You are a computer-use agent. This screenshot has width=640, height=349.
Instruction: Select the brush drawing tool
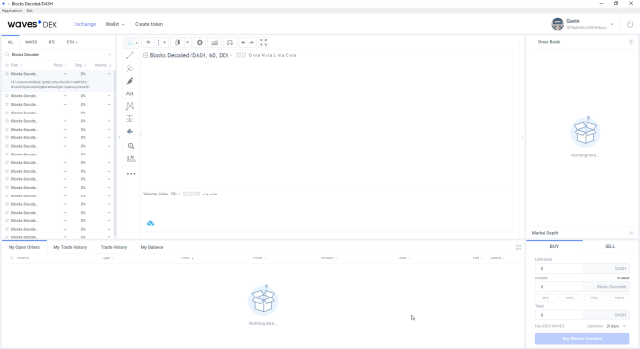[130, 81]
